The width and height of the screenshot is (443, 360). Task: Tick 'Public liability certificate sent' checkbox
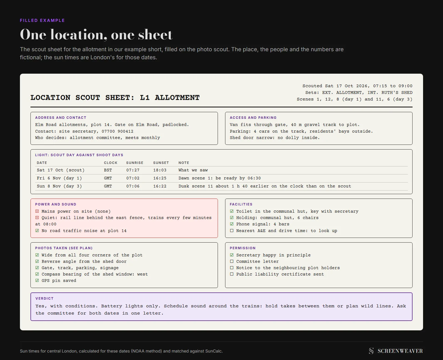pyautogui.click(x=232, y=274)
